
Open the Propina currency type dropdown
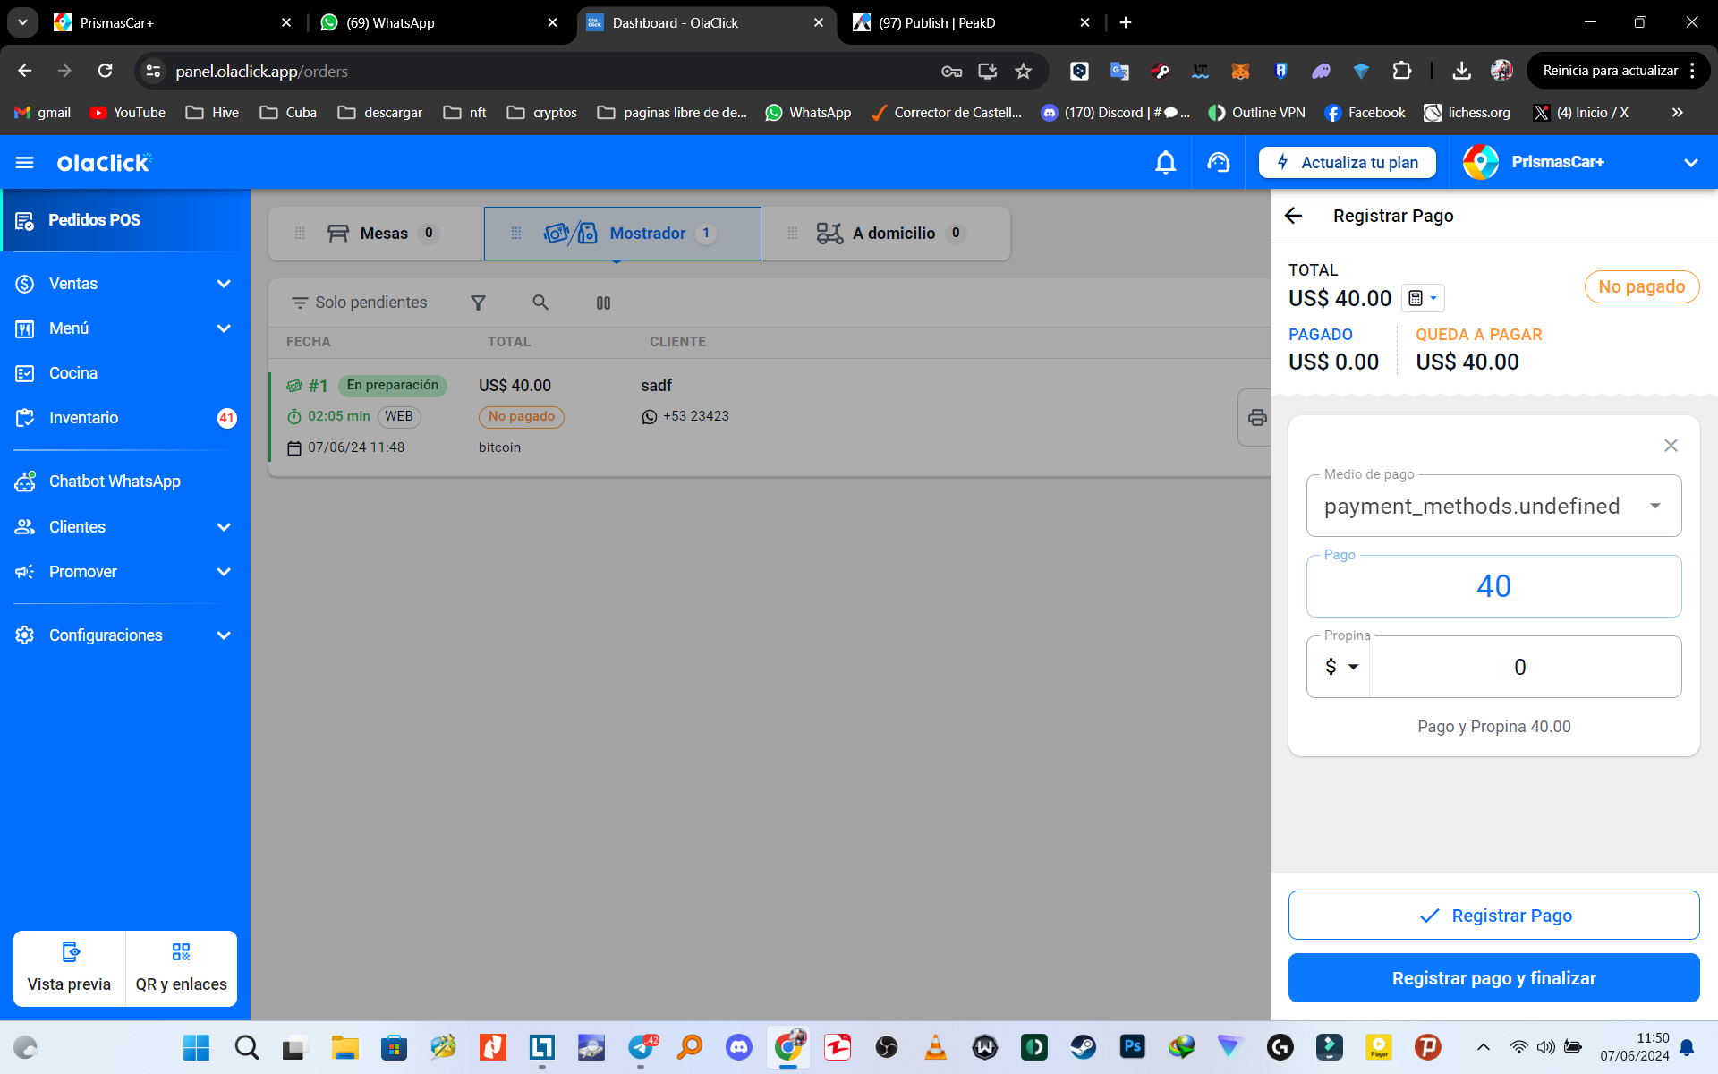(x=1340, y=667)
